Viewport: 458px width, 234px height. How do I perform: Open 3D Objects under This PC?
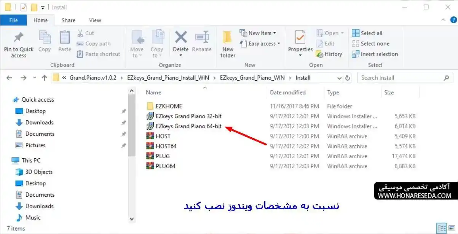[39, 172]
